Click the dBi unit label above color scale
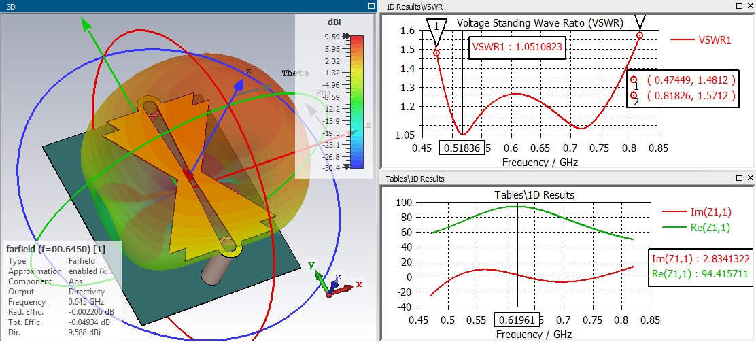This screenshot has height=342, width=756. click(x=335, y=22)
